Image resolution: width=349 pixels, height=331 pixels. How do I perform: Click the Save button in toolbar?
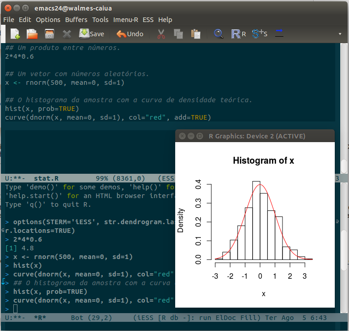pyautogui.click(x=91, y=33)
